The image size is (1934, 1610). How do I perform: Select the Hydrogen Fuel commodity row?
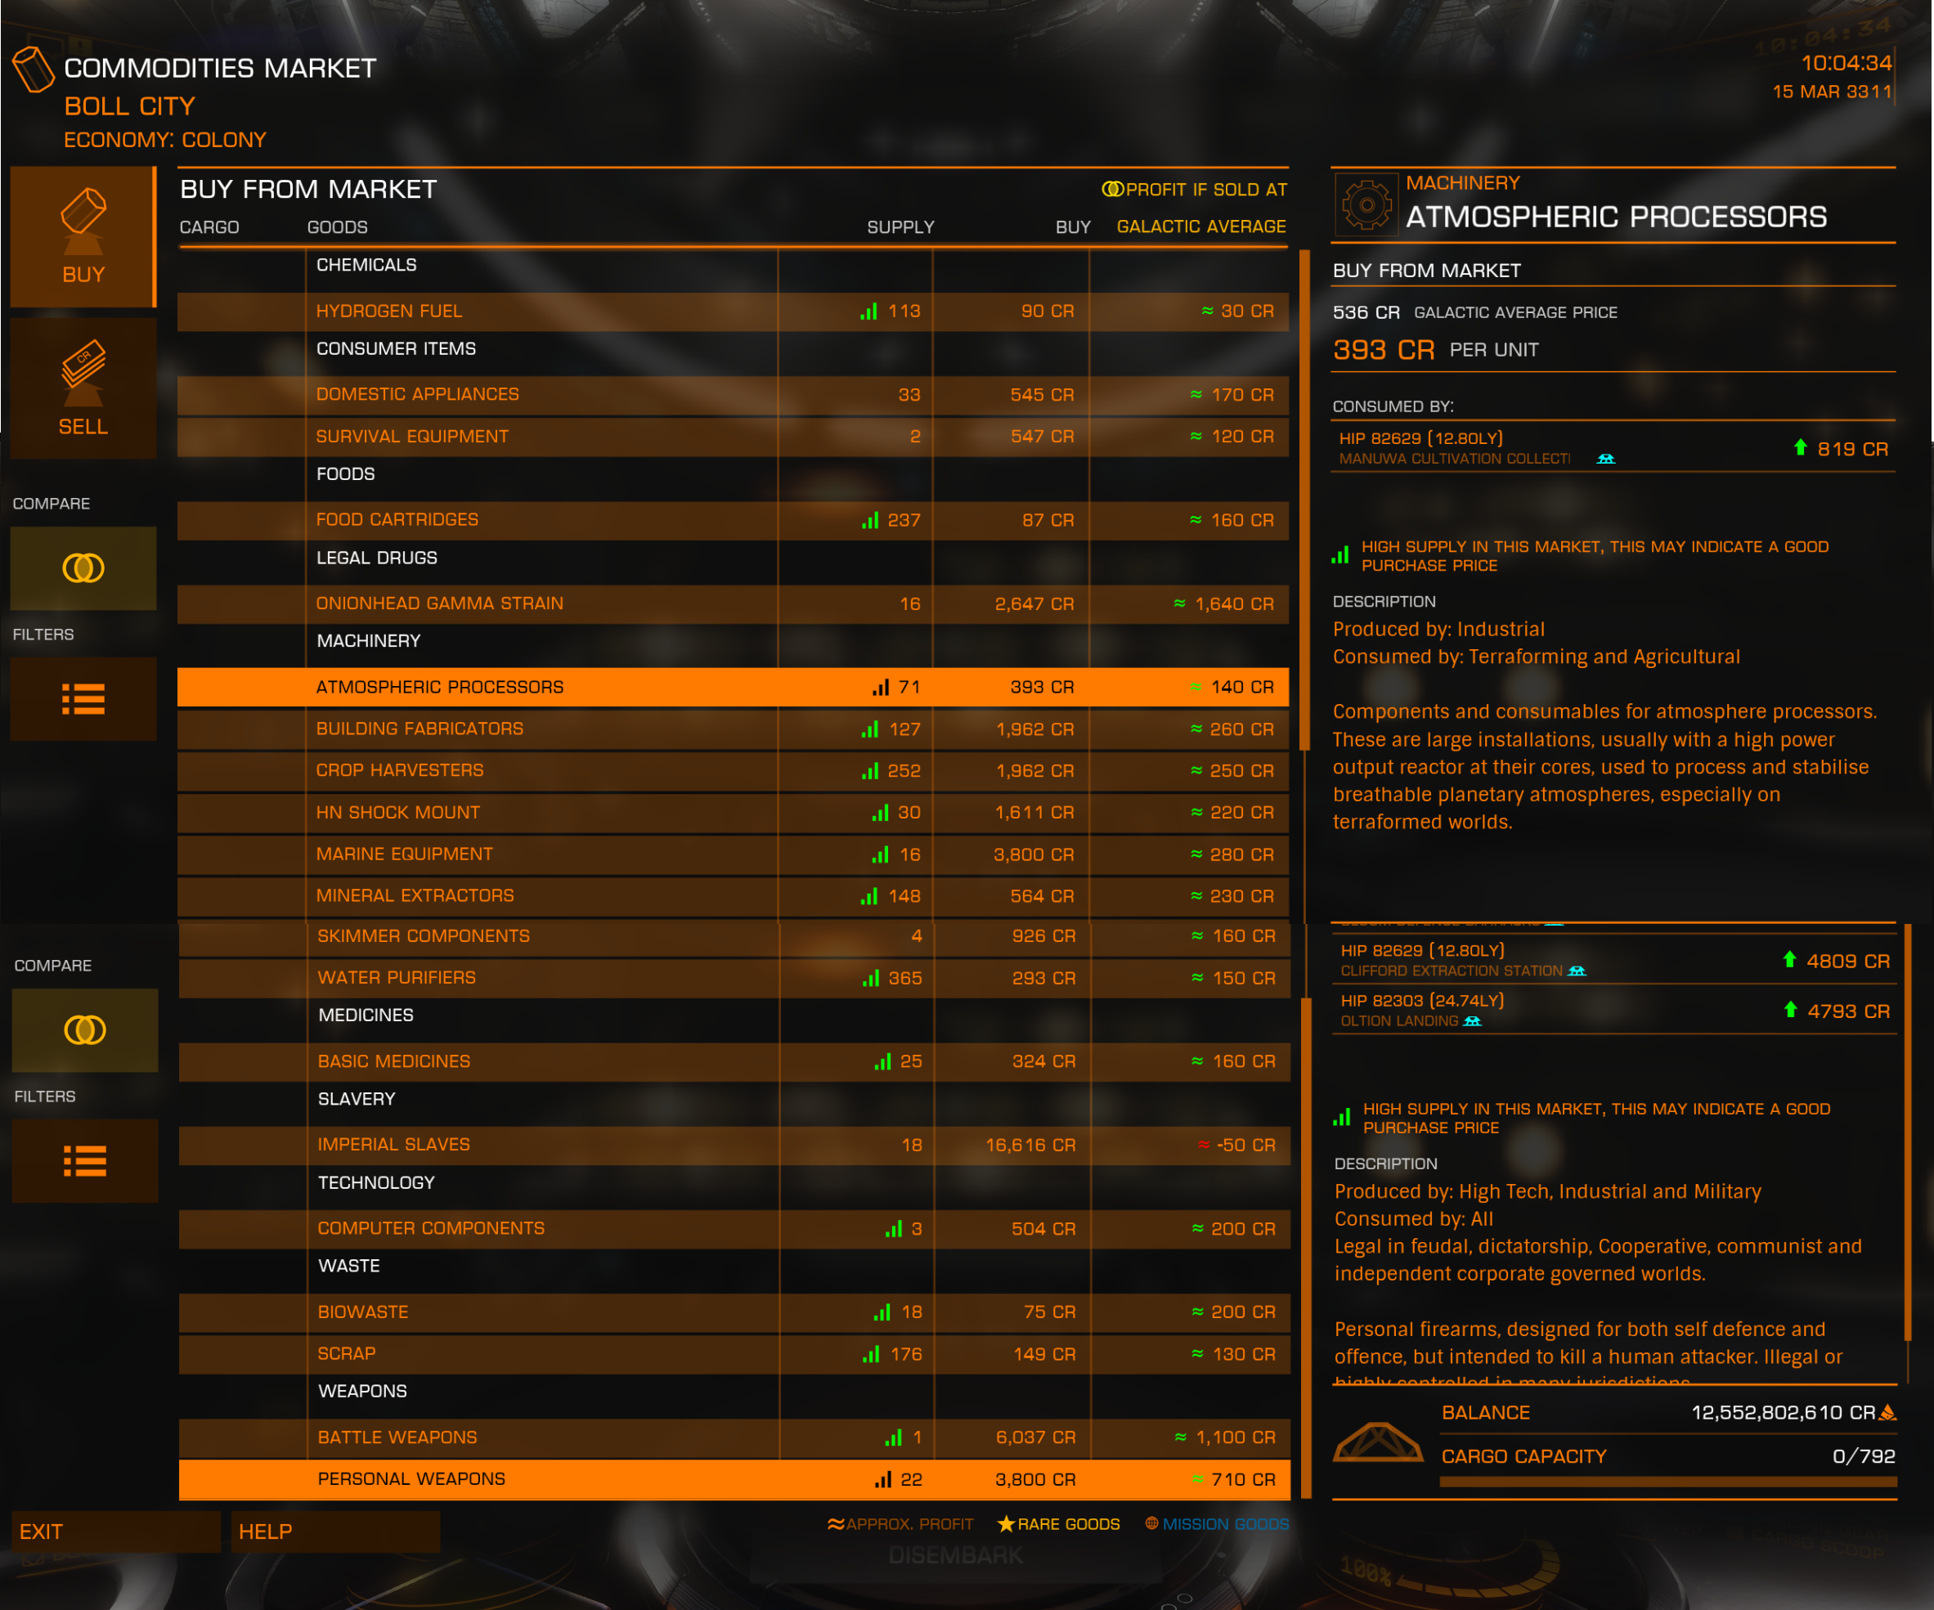733,312
